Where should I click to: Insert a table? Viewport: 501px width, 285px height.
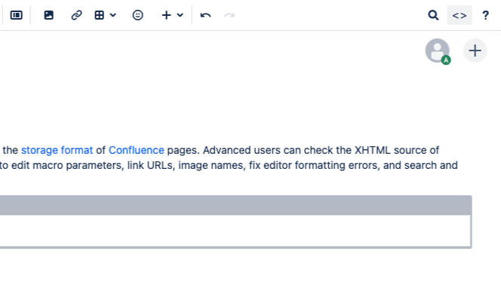100,15
